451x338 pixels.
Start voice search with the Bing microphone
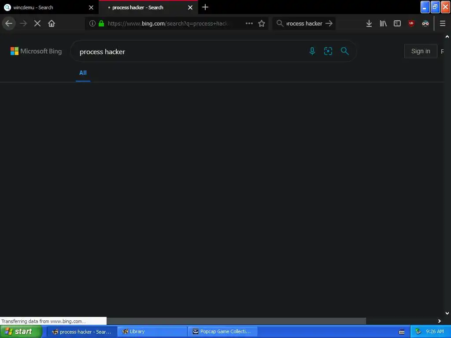(312, 51)
